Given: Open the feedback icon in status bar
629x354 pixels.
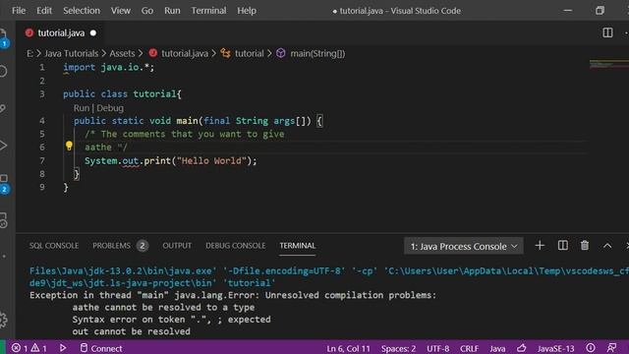Looking at the screenshot, I should tap(611, 347).
